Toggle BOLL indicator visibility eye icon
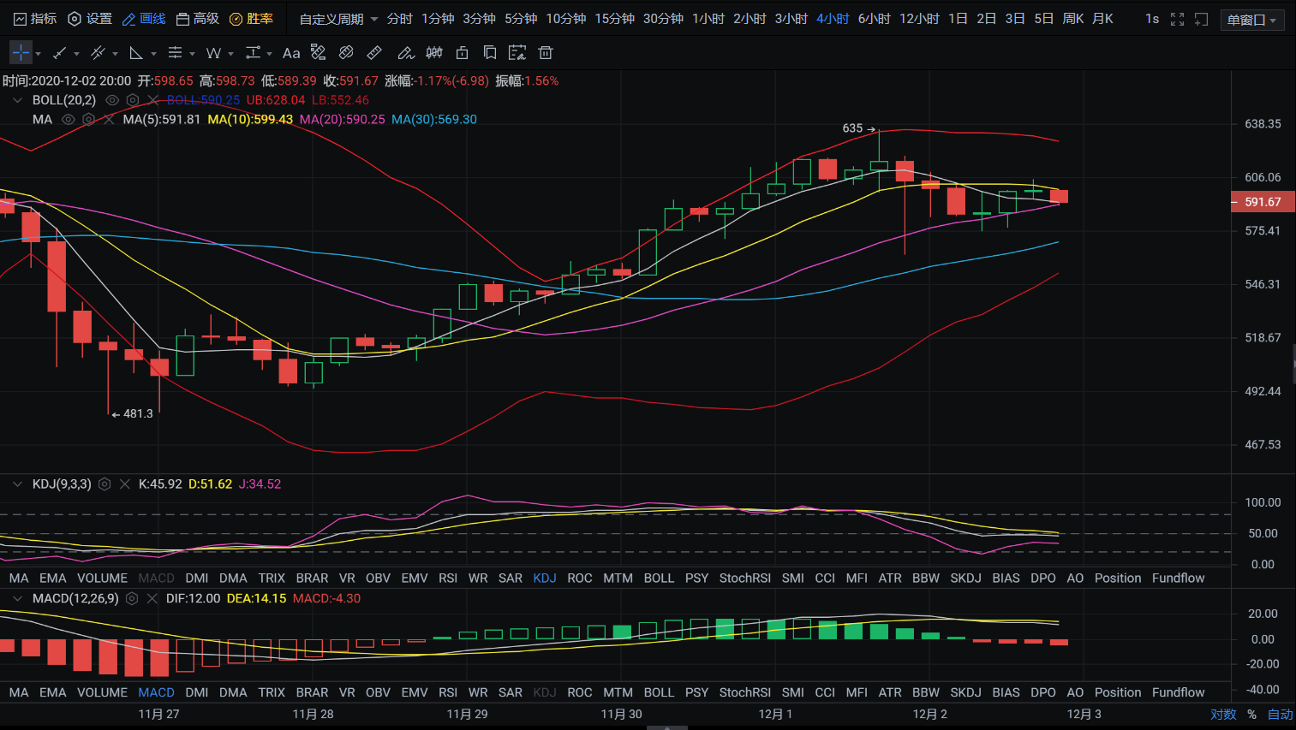This screenshot has width=1296, height=730. [x=112, y=100]
